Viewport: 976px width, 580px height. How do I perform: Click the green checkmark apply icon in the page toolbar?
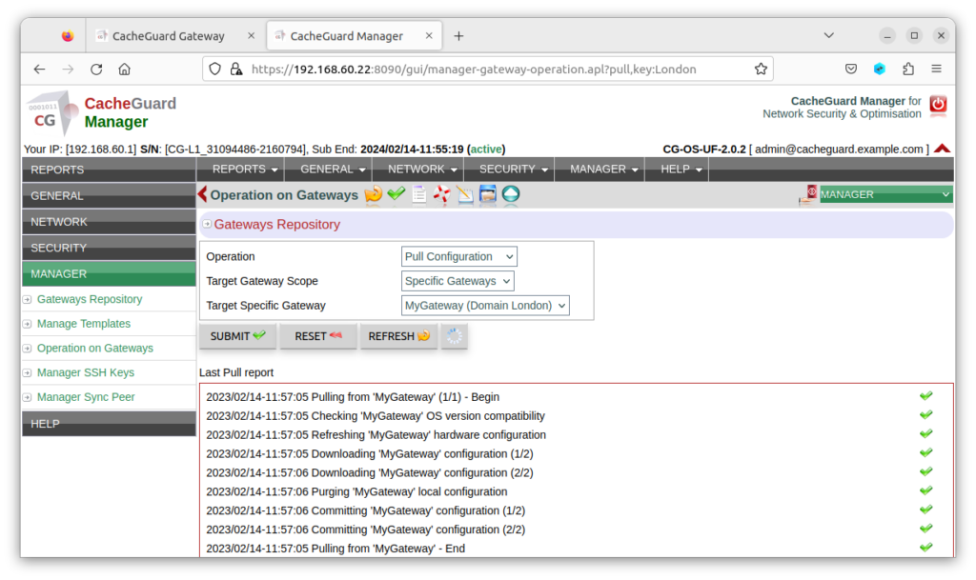point(396,194)
